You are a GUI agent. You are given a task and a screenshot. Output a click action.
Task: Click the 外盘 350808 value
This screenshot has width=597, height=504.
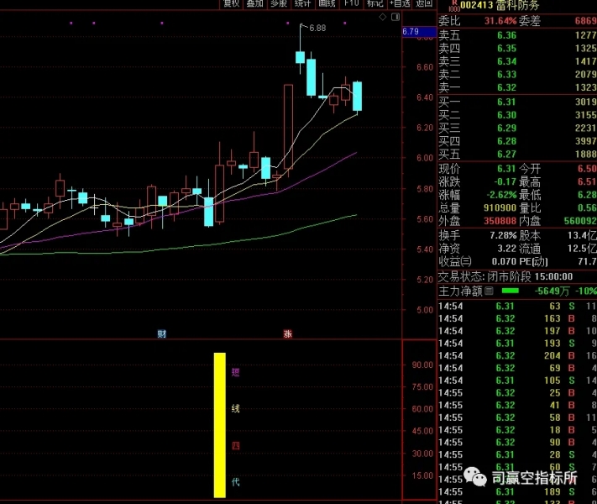point(500,221)
